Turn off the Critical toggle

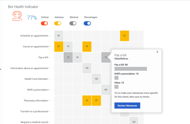[x=44, y=23]
